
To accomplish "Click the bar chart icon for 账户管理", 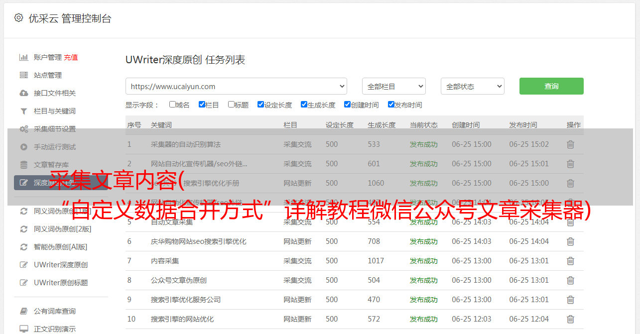I will [23, 57].
